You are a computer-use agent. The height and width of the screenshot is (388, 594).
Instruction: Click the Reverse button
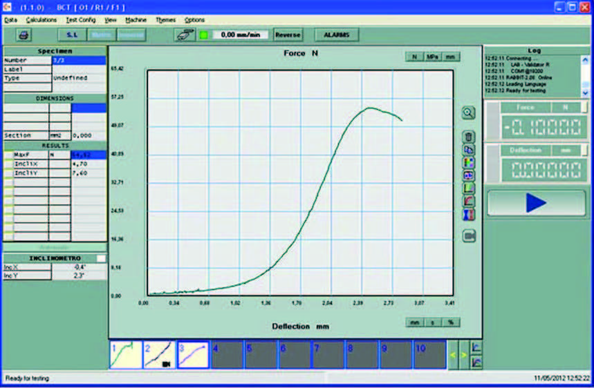(288, 35)
